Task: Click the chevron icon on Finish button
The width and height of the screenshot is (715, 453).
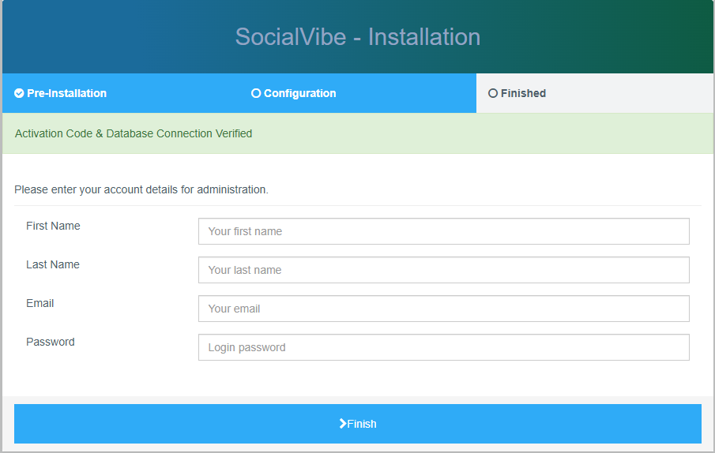Action: tap(342, 424)
